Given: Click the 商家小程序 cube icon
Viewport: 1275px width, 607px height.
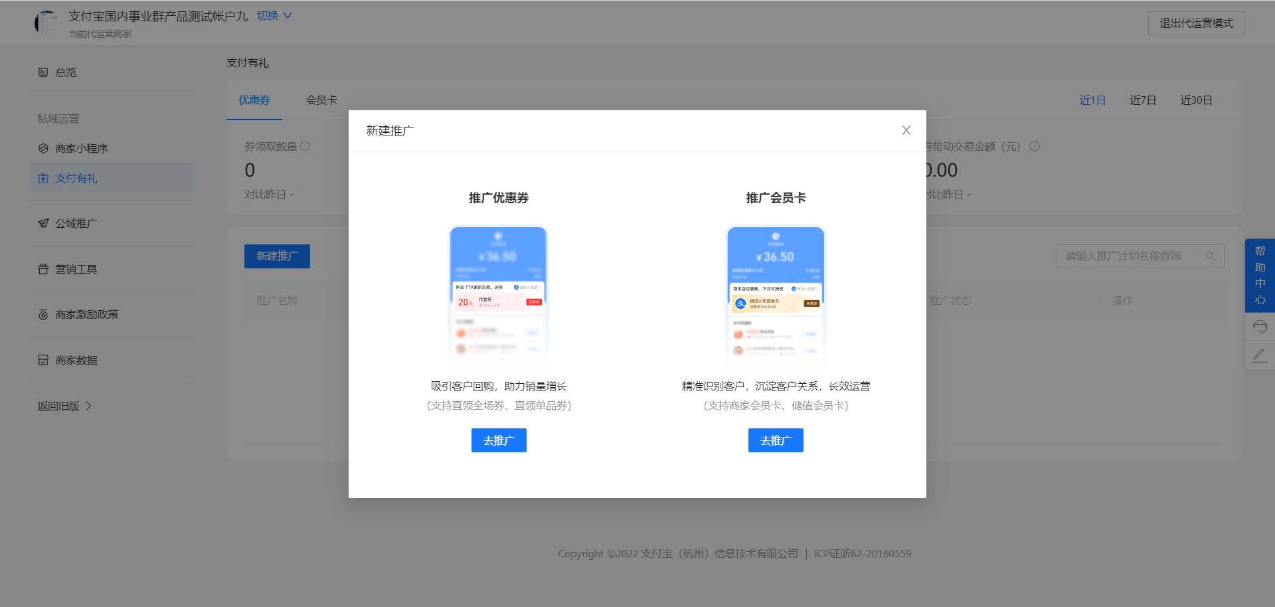Looking at the screenshot, I should click(43, 148).
